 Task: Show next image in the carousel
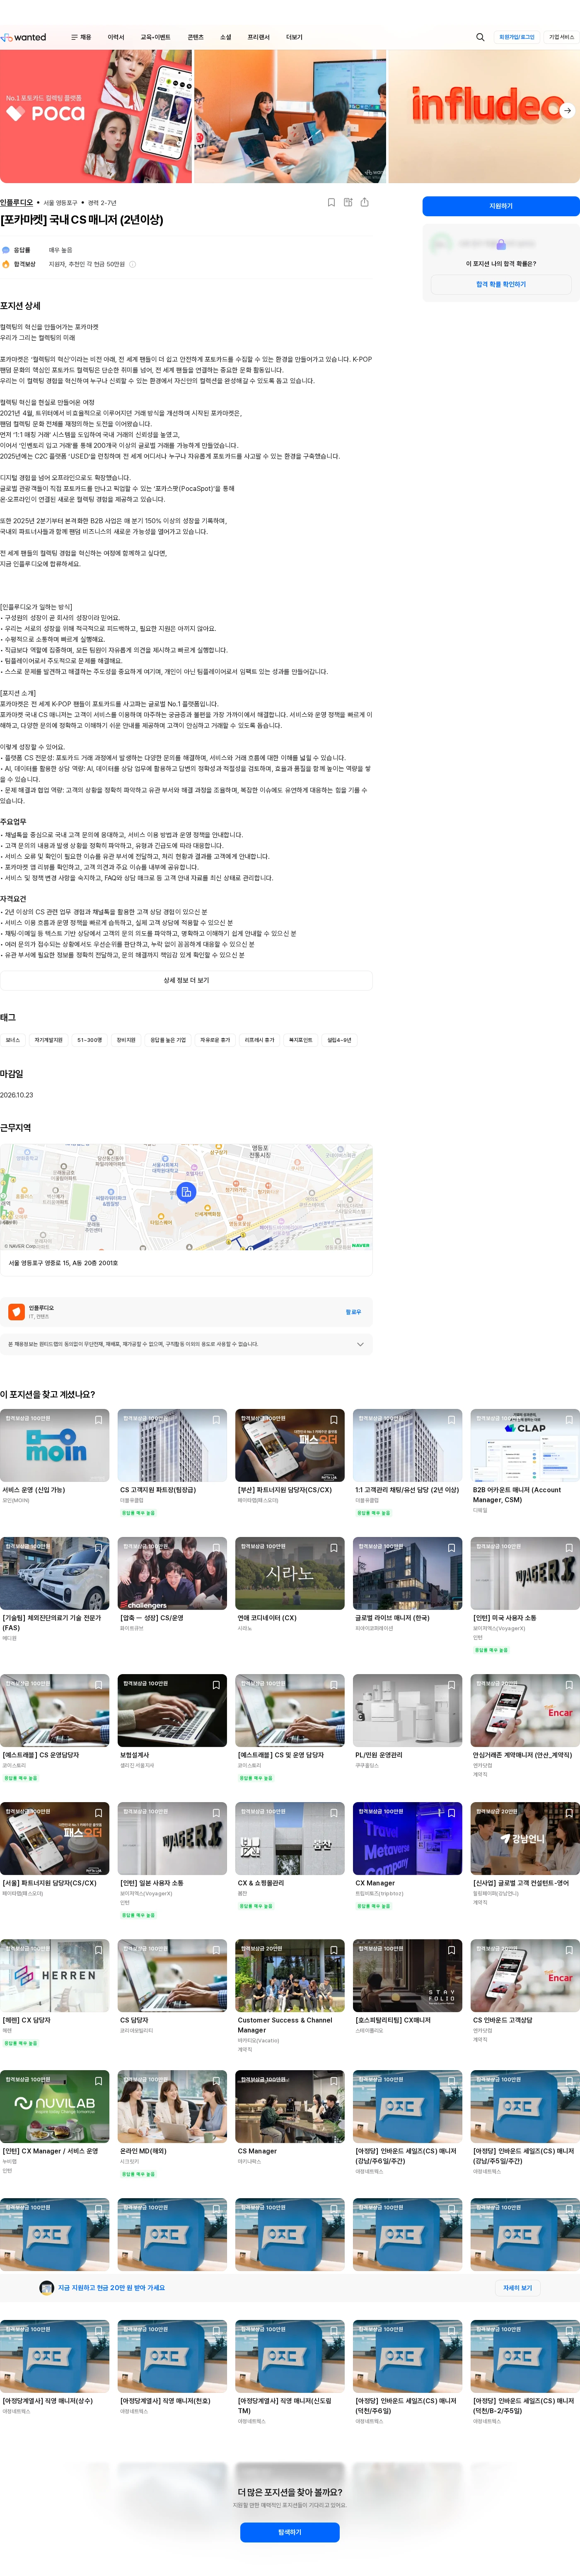[x=567, y=111]
